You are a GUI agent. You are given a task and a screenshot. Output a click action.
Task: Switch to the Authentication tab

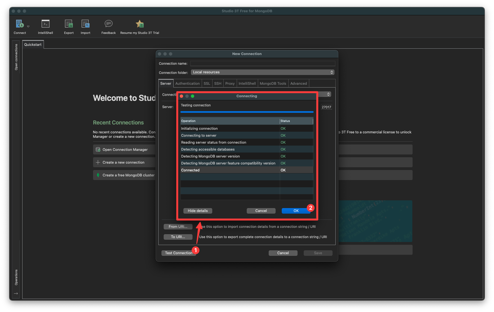(x=188, y=83)
